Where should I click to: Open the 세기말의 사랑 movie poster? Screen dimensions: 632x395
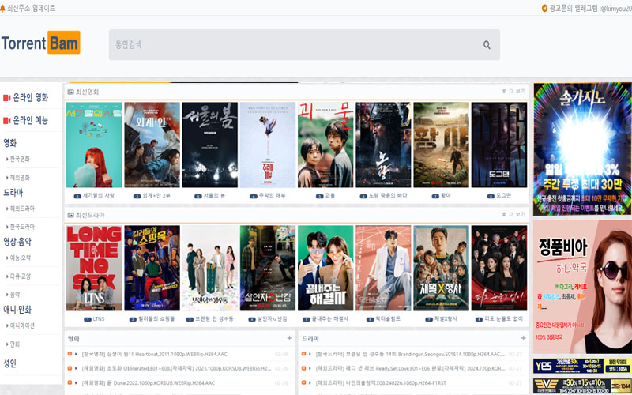[94, 145]
